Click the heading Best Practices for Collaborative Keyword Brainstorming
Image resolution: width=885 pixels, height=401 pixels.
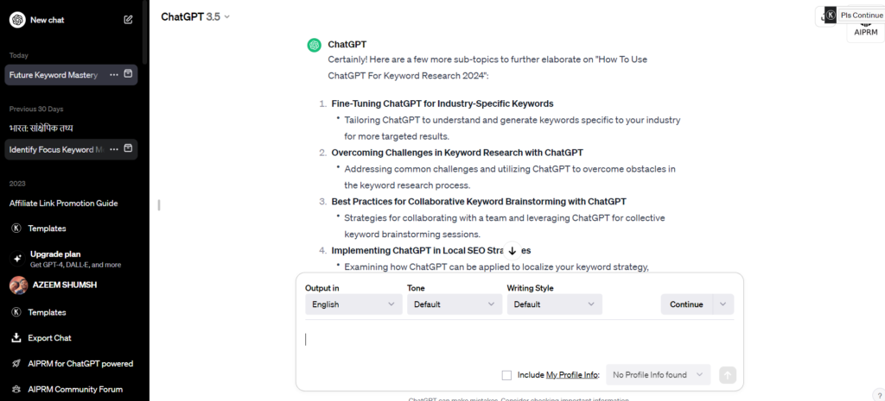(x=479, y=201)
